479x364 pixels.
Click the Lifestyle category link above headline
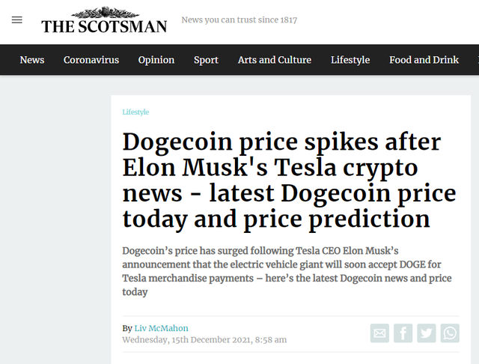point(135,112)
